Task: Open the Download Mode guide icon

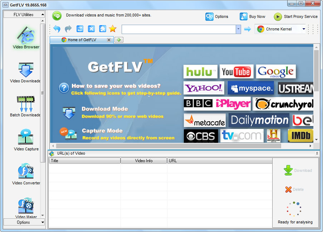Action: point(69,112)
